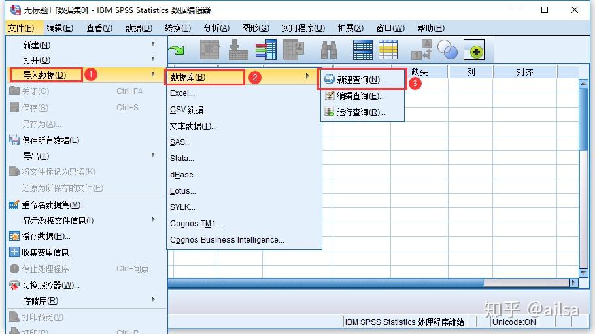The image size is (595, 334).
Task: Click horizontal scrollbar right arrow
Action: [573, 282]
